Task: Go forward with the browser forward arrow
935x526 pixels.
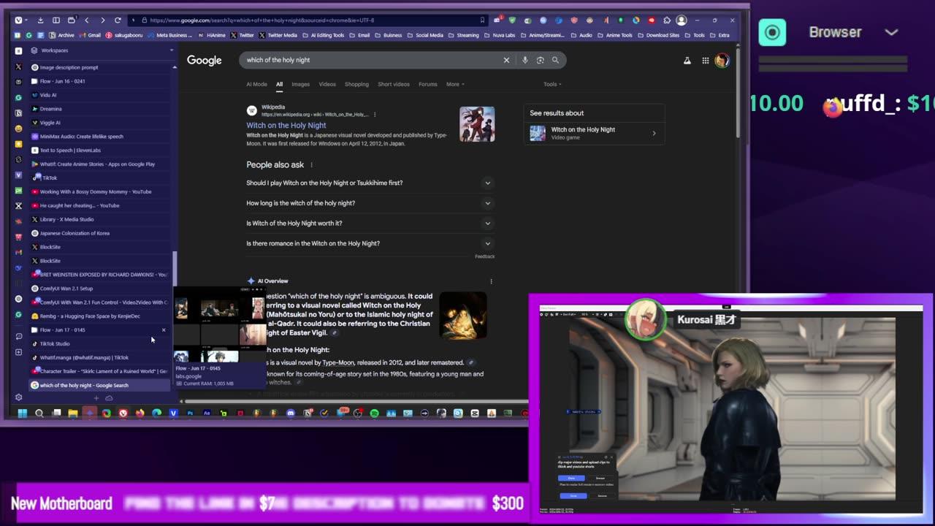Action: point(102,20)
